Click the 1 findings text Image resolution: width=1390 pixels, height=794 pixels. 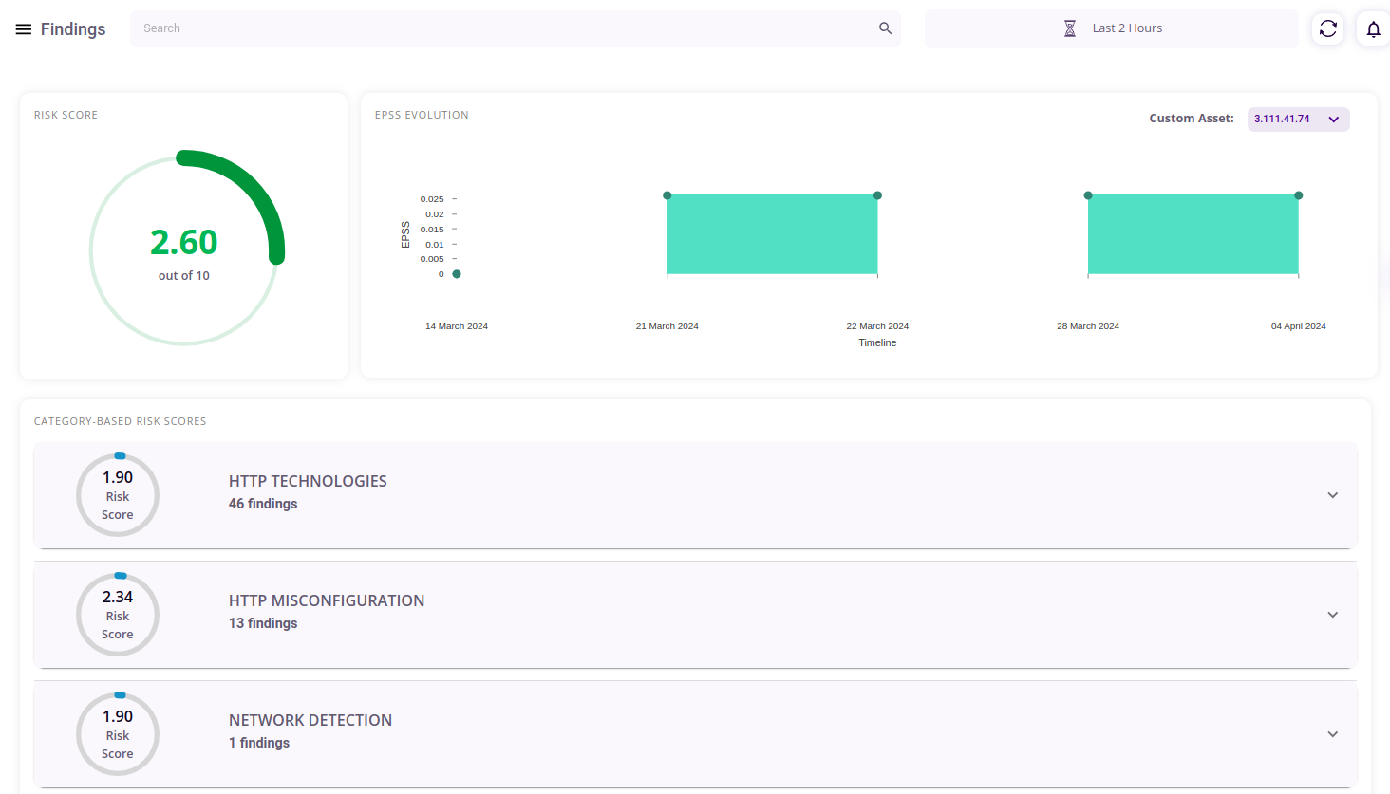coord(259,743)
